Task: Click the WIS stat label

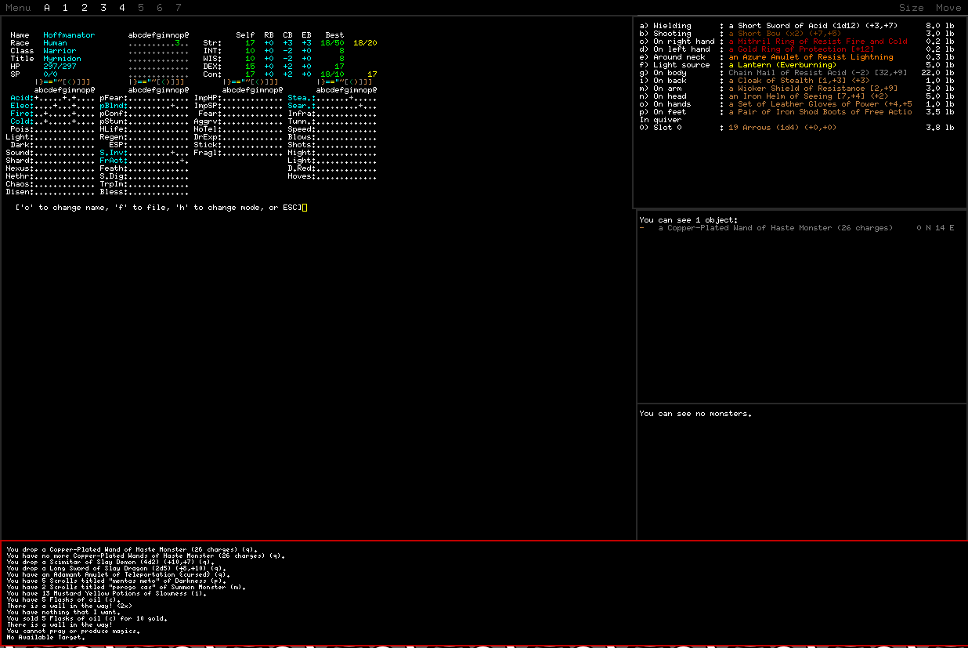Action: 212,59
